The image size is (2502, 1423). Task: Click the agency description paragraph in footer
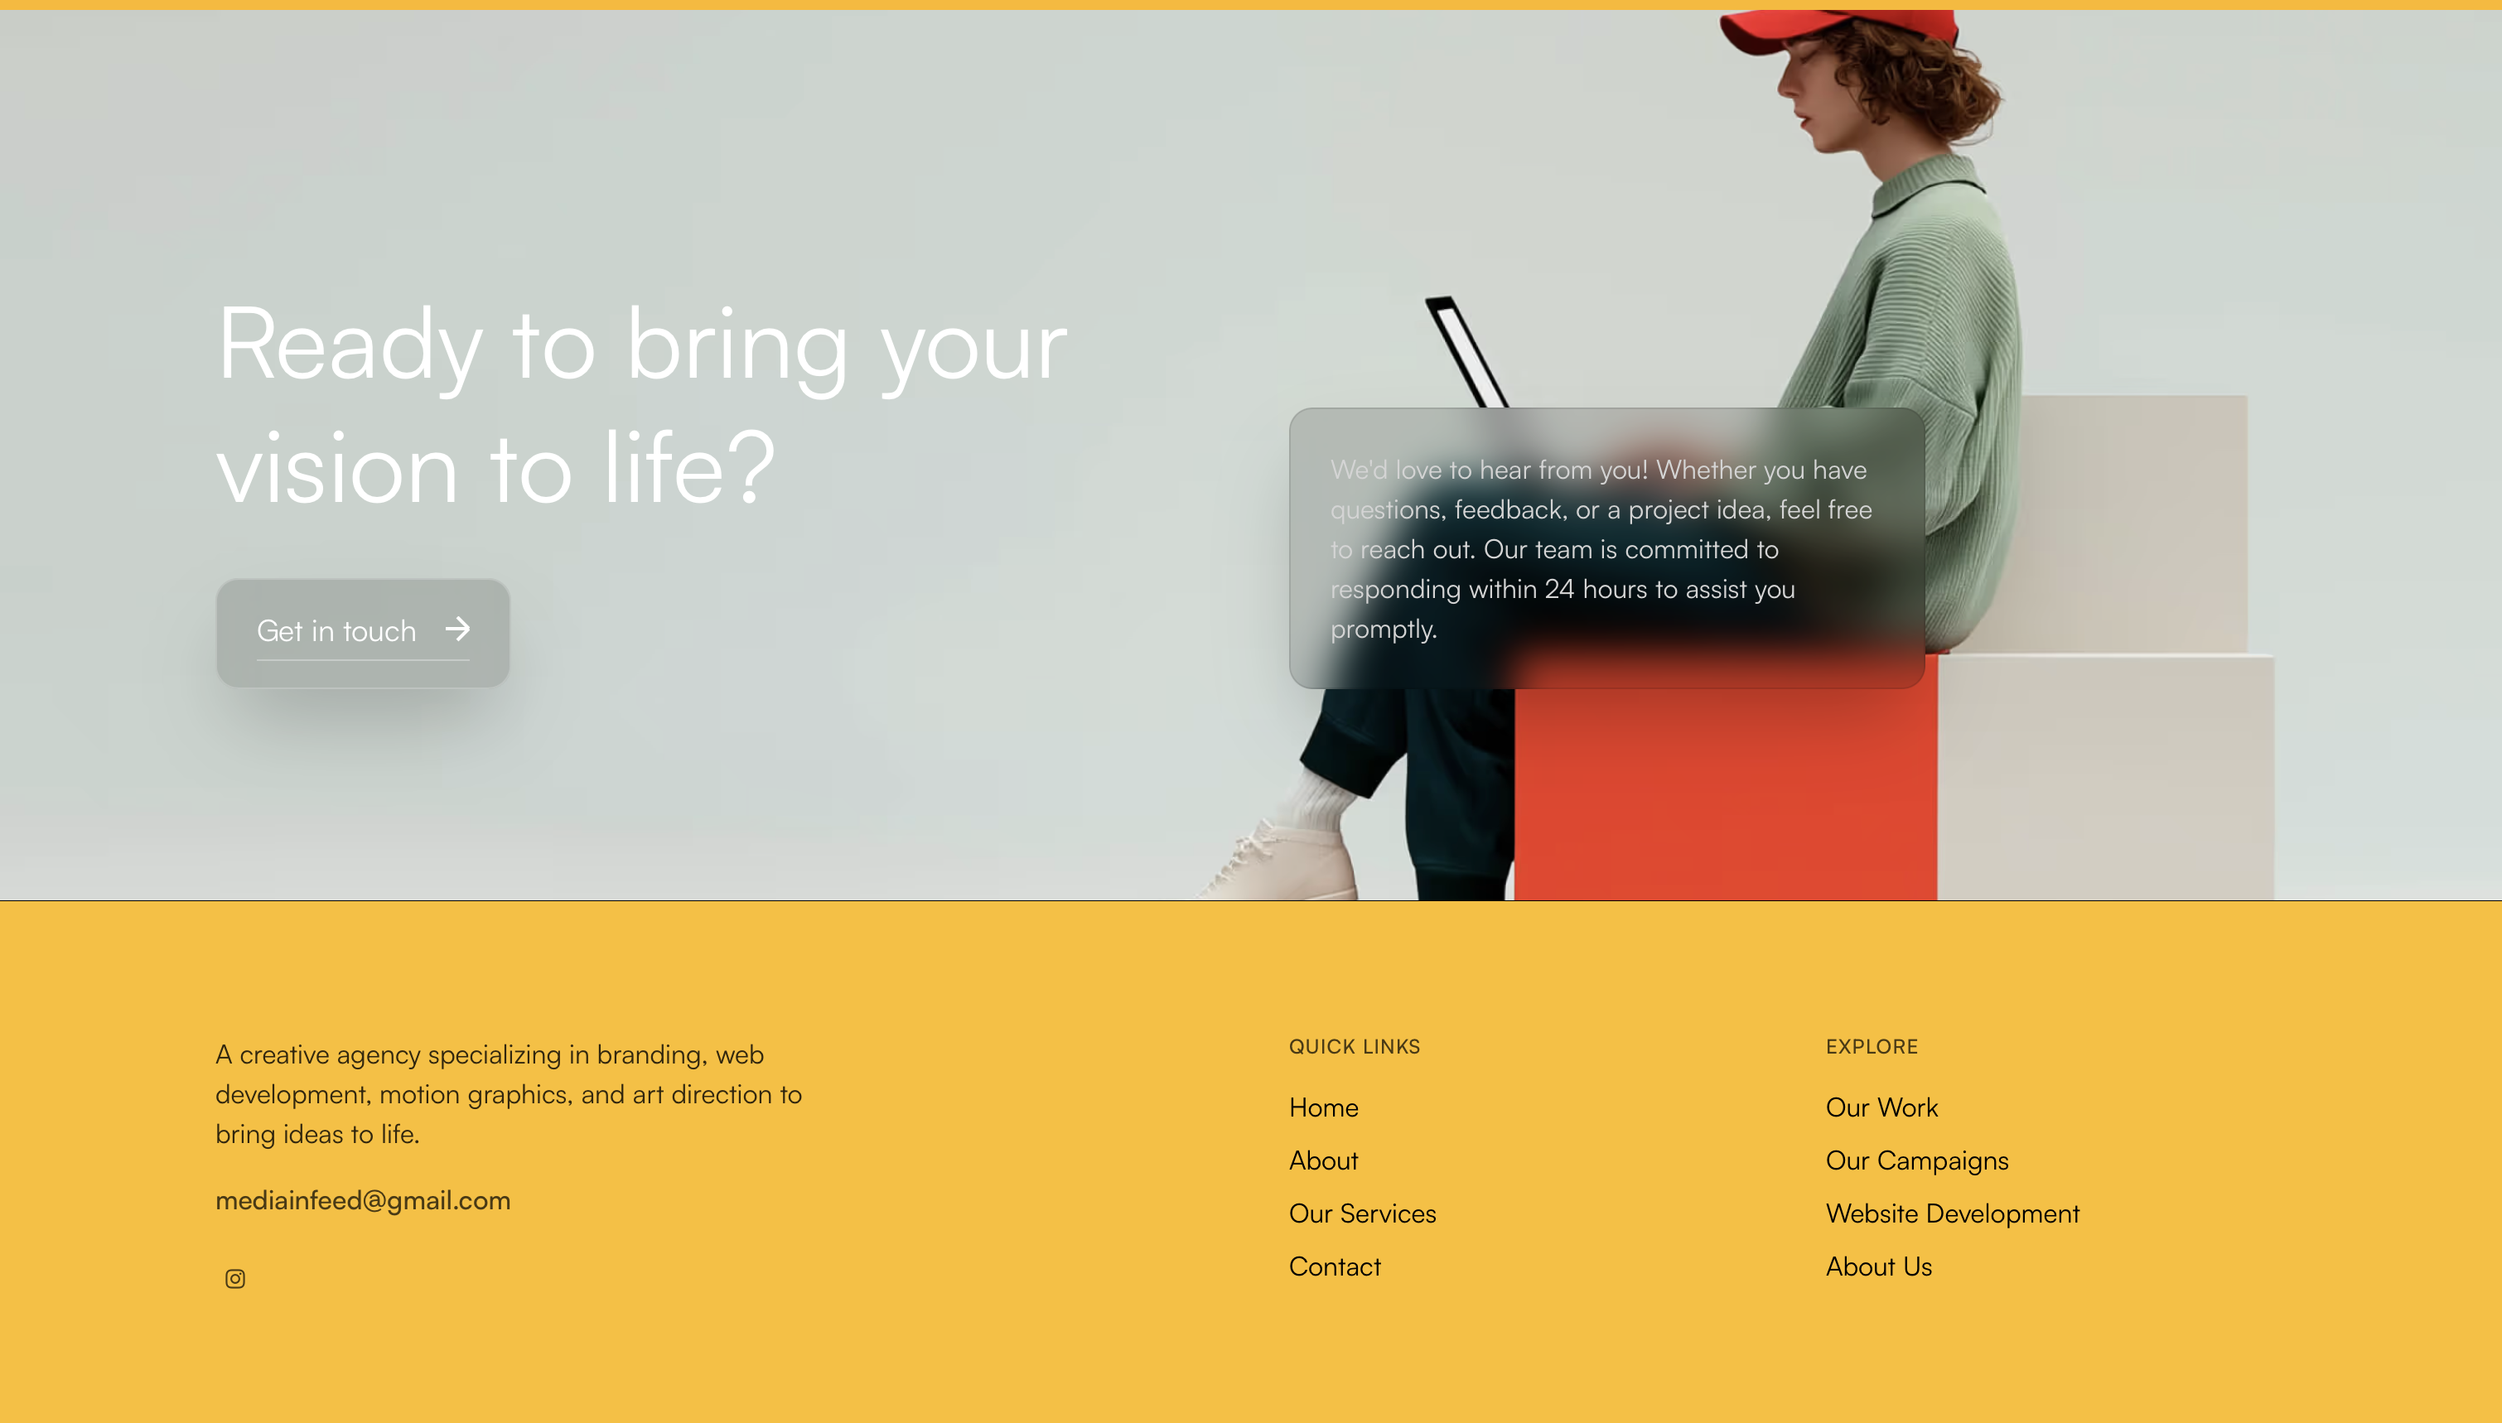coord(508,1093)
